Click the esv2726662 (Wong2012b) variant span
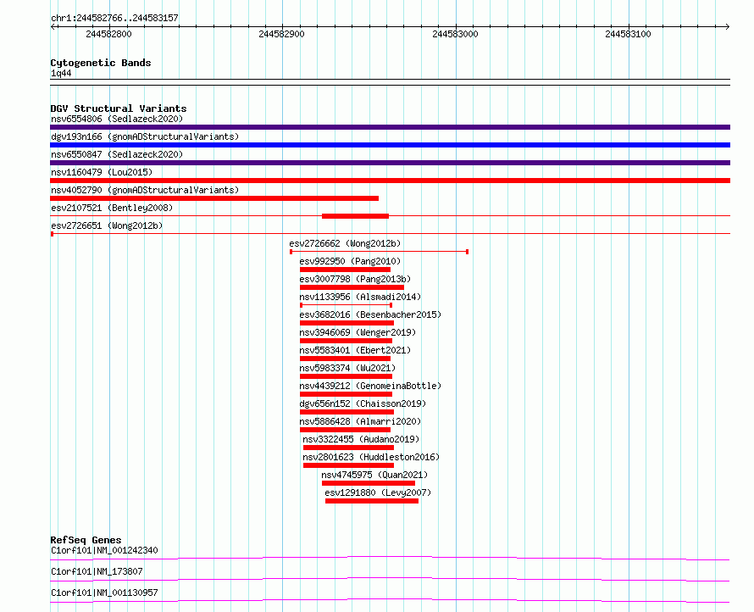 pos(379,252)
